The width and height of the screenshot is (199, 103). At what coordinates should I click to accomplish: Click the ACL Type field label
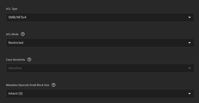click(12, 9)
